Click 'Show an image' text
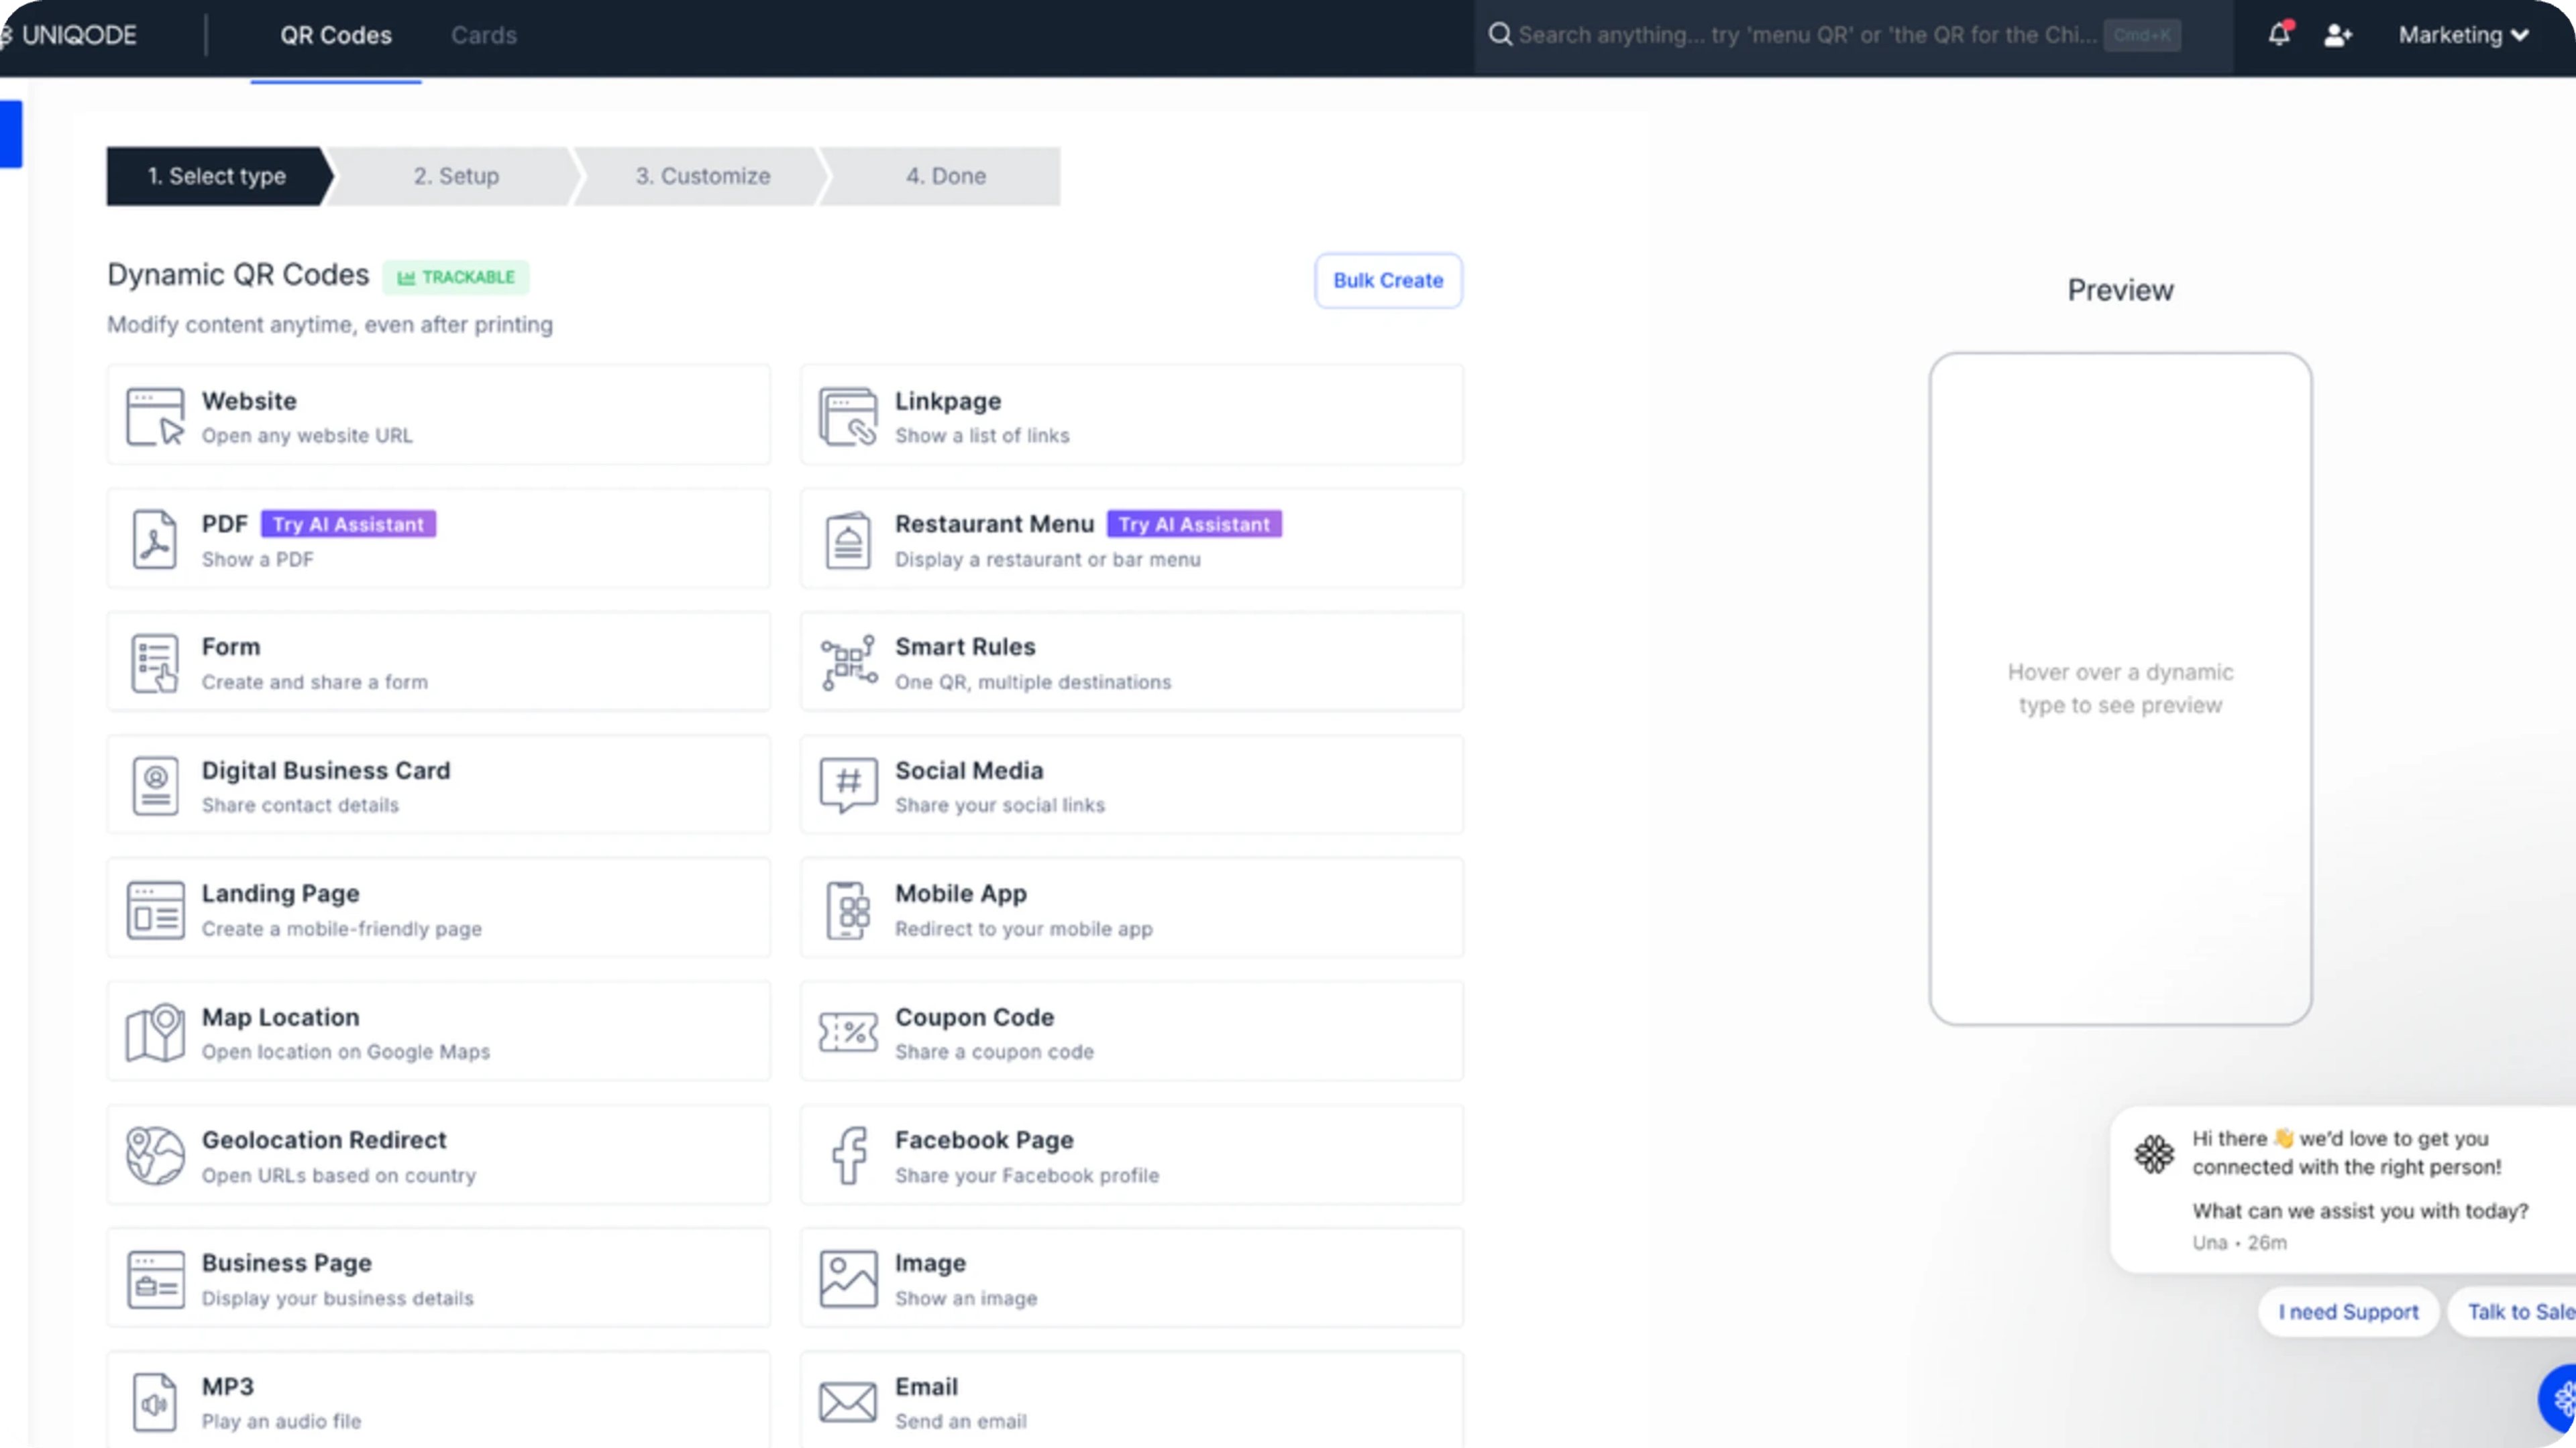This screenshot has width=2576, height=1448. click(x=966, y=1299)
